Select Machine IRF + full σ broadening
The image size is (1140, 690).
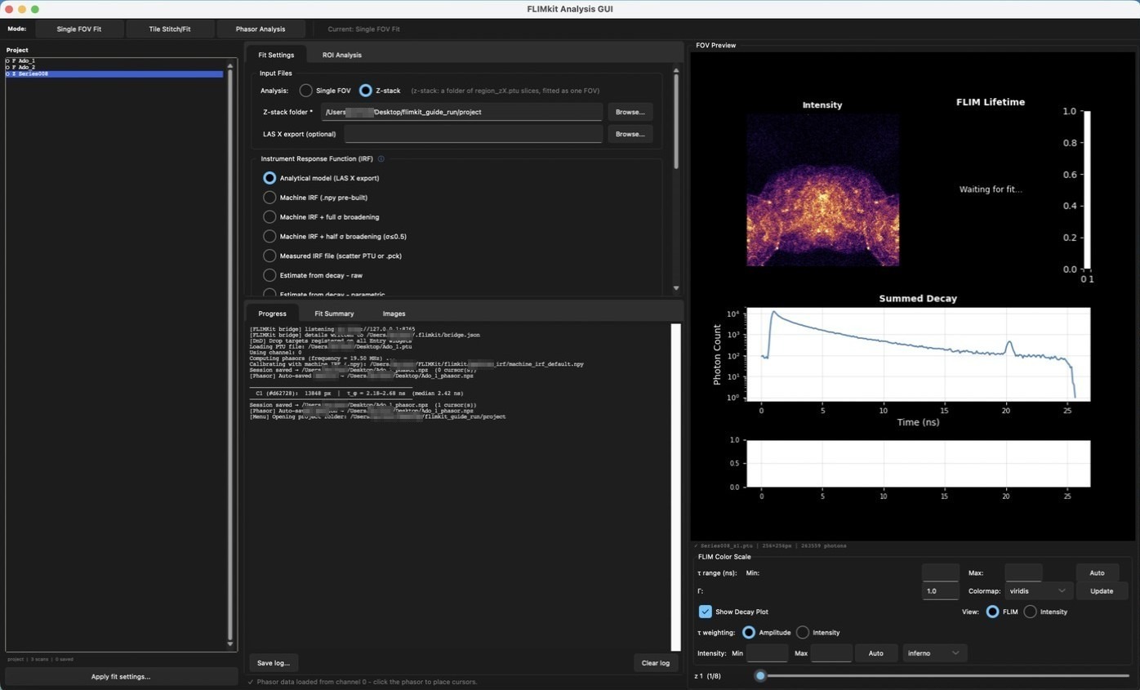tap(269, 217)
